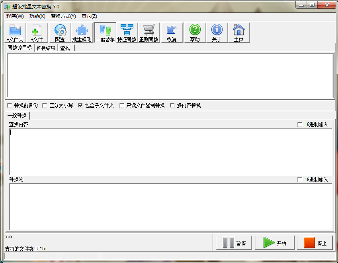338x263 pixels.
Task: Maximize the 超级批量文本替换 window
Action: click(312, 5)
